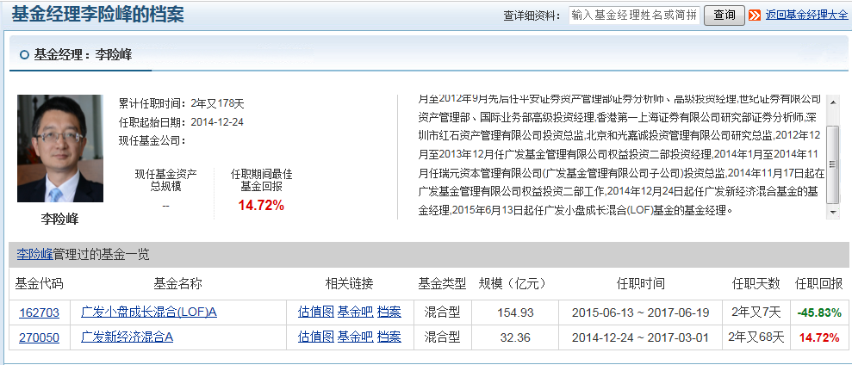Click the 14.72% return in the 270050 row
This screenshot has height=365, width=852.
[x=819, y=337]
